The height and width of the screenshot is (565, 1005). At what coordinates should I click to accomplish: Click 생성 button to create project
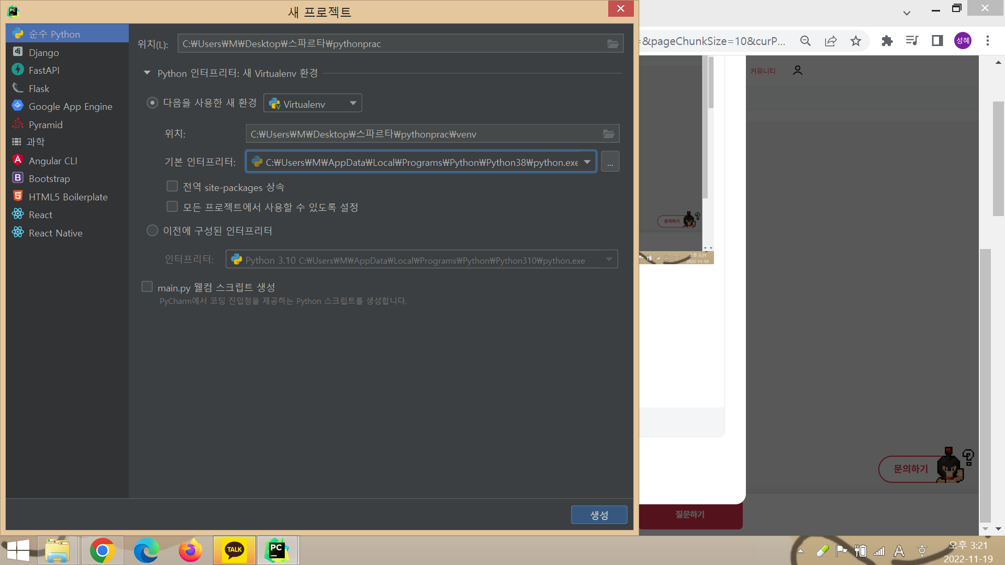599,515
